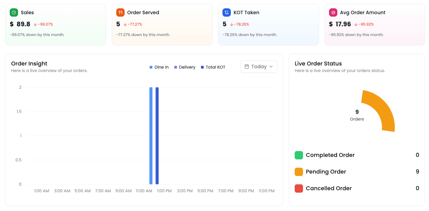Screen dimensions: 429x211
Task: Click the red down arrow beside Sales percentage
Action: tap(35, 25)
